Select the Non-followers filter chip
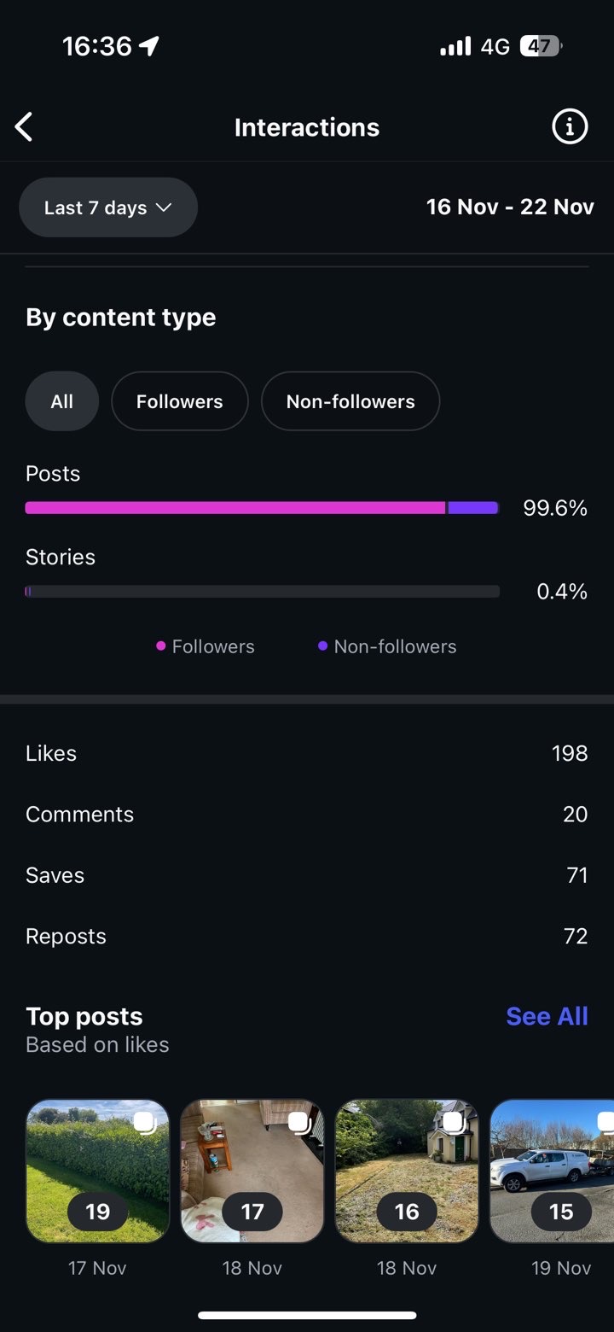The width and height of the screenshot is (614, 1332). click(x=350, y=401)
